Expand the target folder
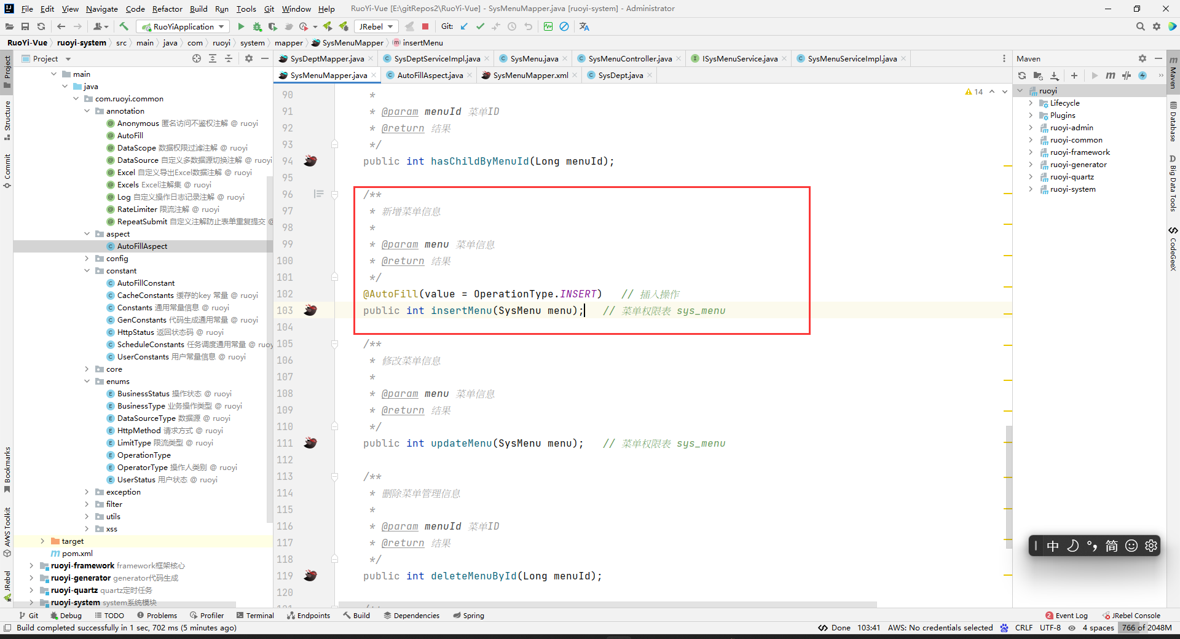The height and width of the screenshot is (639, 1180). pyautogui.click(x=42, y=541)
